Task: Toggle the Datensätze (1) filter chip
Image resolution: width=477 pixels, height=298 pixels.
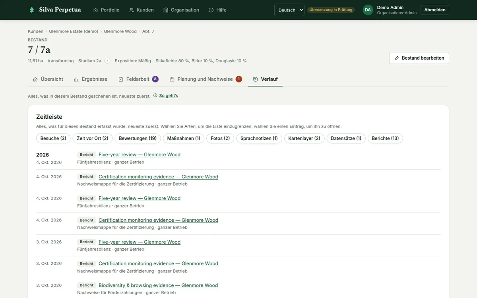Action: 346,138
